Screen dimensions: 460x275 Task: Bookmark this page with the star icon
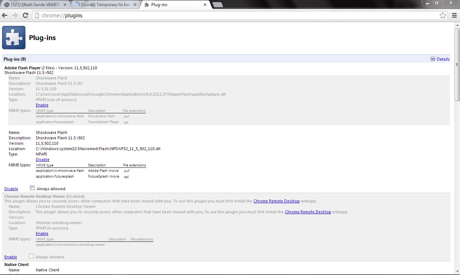coord(443,16)
